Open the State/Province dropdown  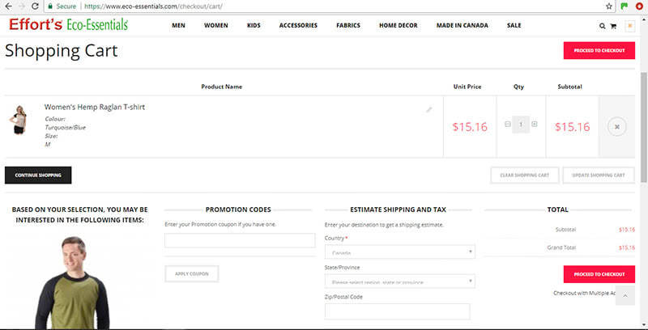tap(399, 281)
